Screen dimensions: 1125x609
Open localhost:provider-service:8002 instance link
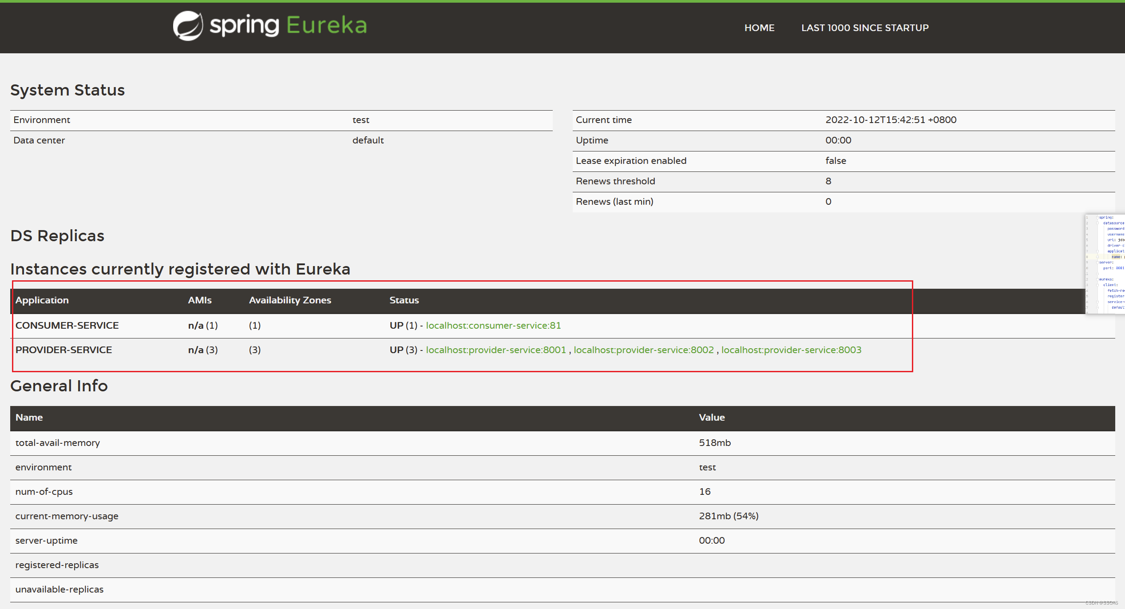pos(643,350)
